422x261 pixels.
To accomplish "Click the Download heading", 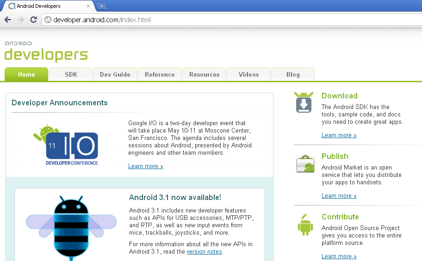I will [339, 96].
